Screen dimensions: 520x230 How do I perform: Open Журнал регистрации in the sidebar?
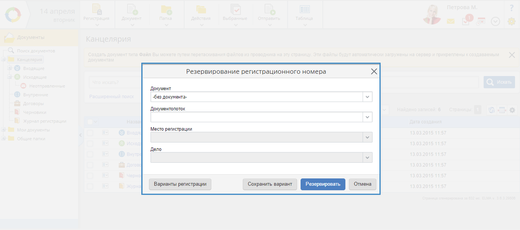point(44,121)
